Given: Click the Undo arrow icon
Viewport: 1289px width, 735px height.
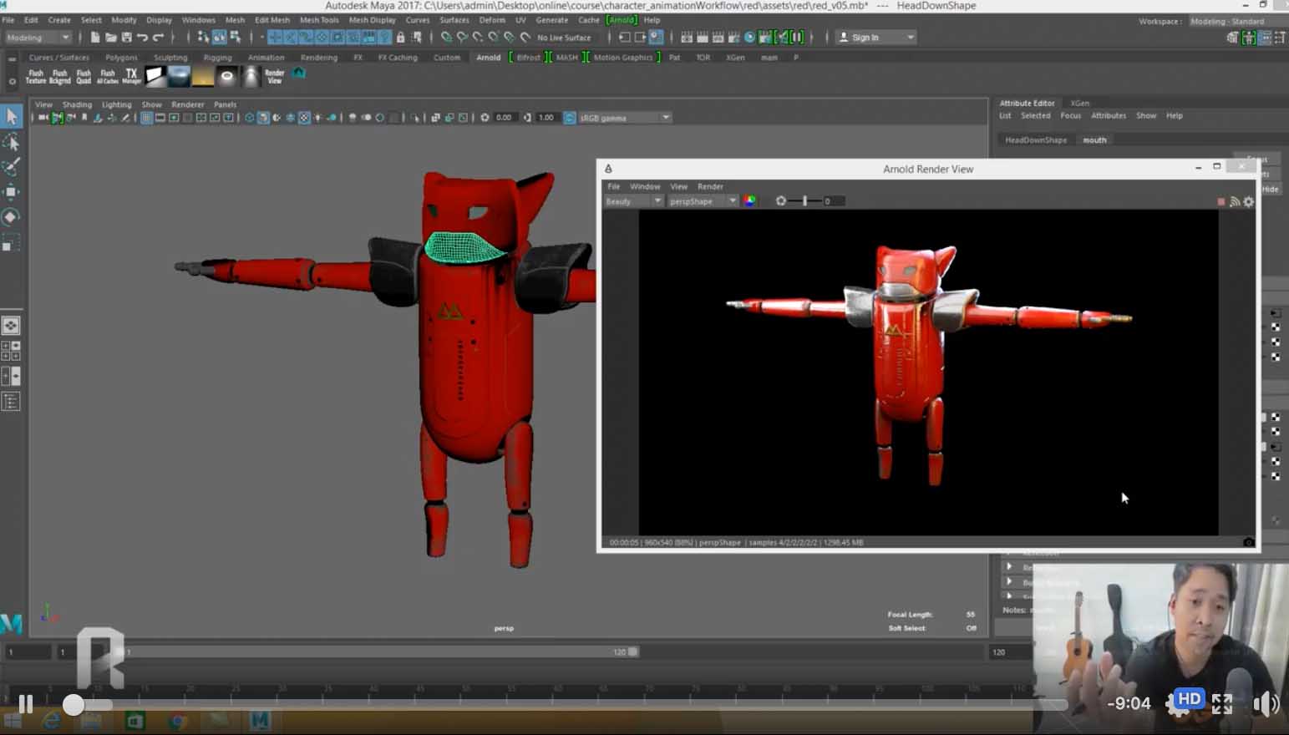Looking at the screenshot, I should 142,37.
